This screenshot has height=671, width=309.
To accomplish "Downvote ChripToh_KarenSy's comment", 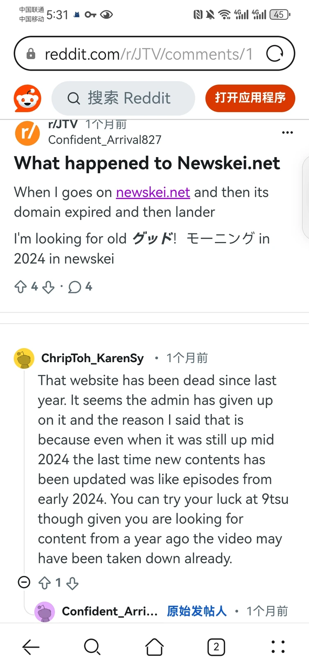I will [72, 583].
